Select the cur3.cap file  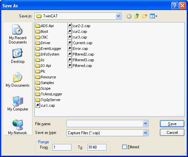click(x=77, y=37)
